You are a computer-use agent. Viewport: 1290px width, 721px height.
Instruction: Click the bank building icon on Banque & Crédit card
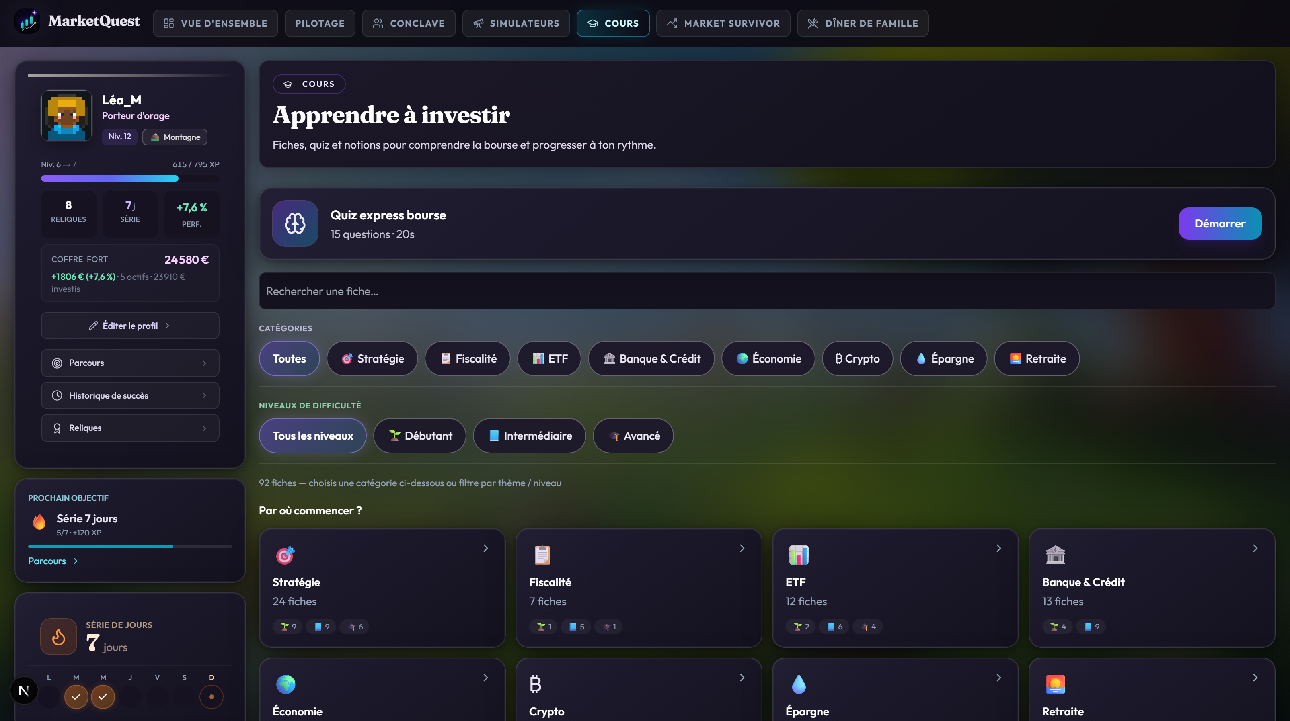point(1055,555)
